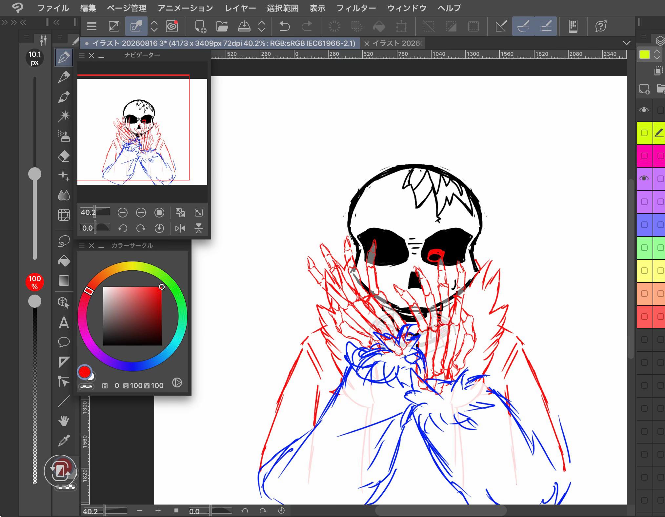665x517 pixels.
Task: Click the Undo arrow in the command bar
Action: 284,26
